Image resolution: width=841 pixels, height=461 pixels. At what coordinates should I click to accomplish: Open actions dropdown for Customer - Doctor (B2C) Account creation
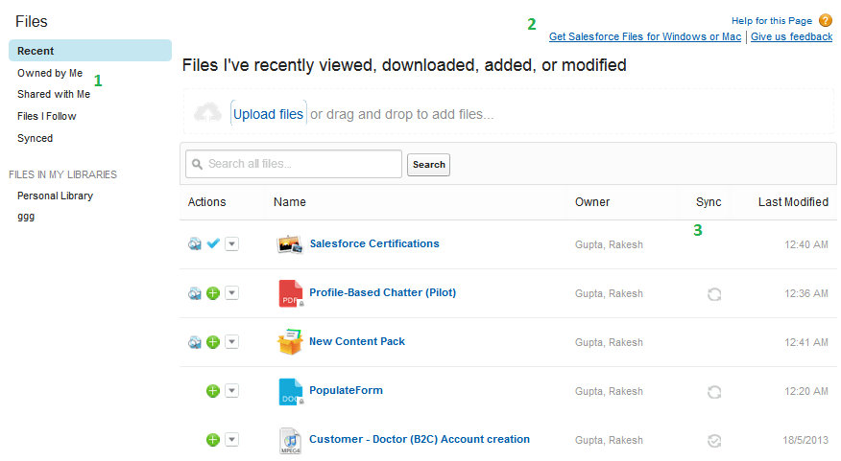[231, 440]
